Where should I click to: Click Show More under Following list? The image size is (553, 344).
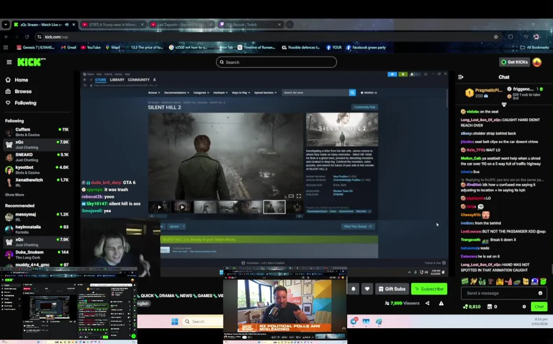(x=14, y=194)
